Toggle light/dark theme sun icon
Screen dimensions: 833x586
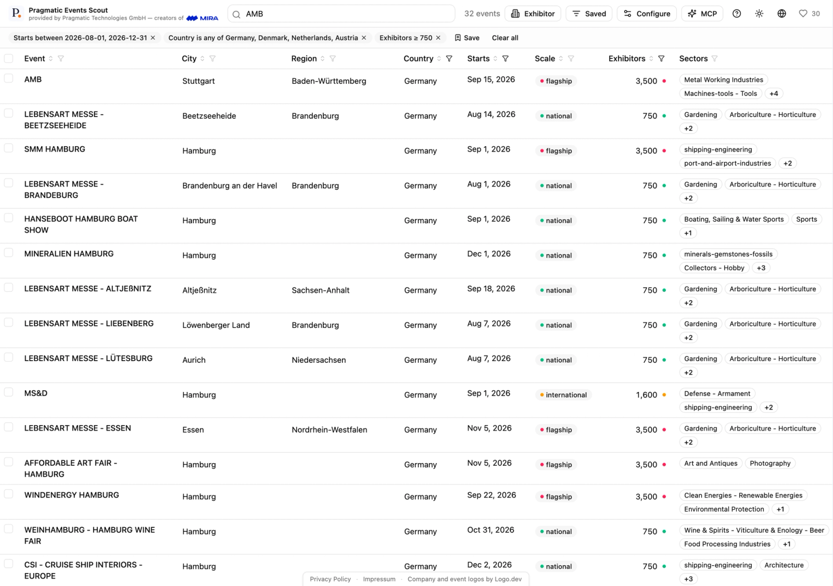pyautogui.click(x=759, y=14)
